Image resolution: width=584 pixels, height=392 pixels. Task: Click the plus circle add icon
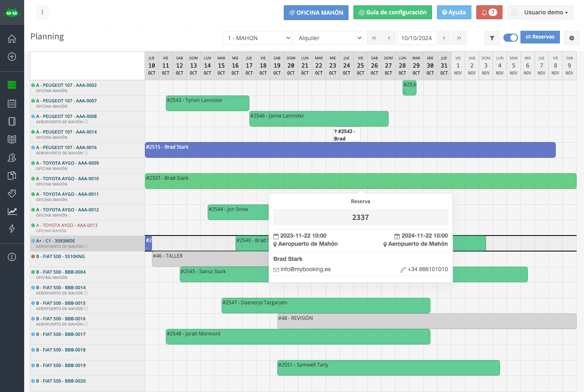tap(12, 57)
